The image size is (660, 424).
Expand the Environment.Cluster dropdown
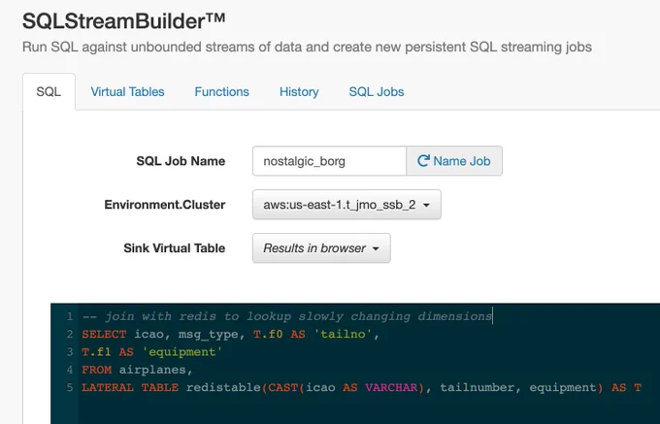click(x=346, y=205)
